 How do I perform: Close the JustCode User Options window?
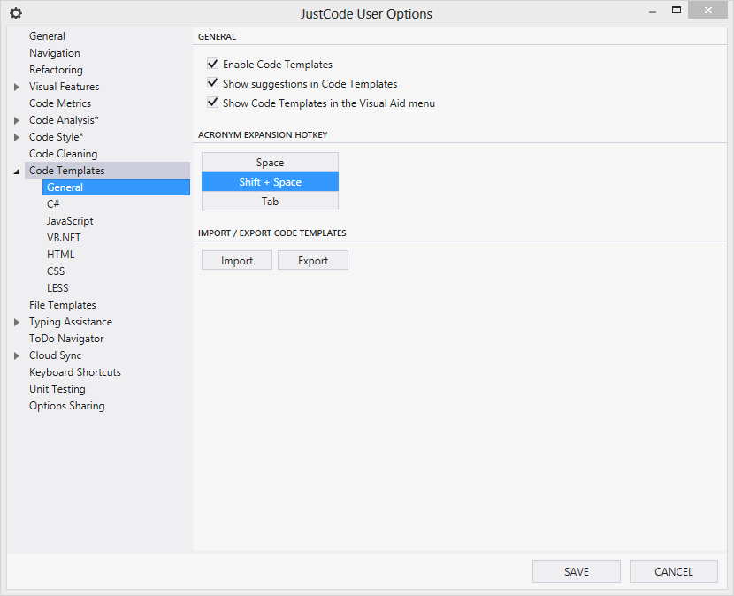coord(707,11)
